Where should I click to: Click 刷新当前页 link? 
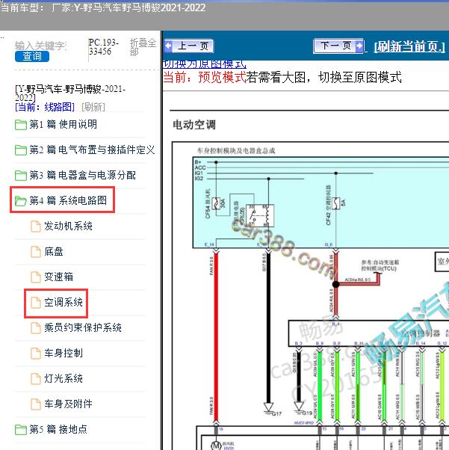[409, 46]
